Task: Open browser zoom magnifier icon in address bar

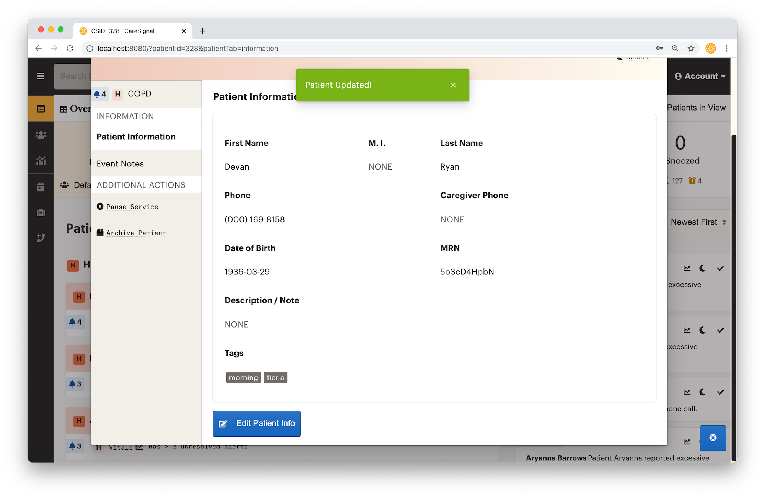Action: 675,48
